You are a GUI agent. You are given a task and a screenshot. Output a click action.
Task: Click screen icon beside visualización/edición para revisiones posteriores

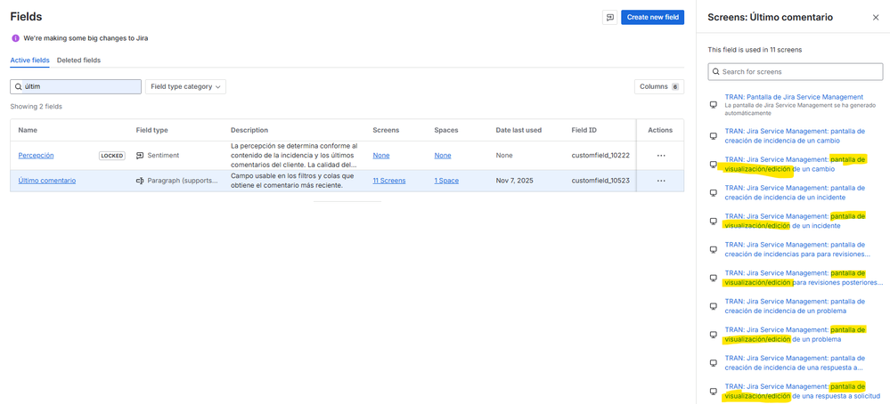click(714, 278)
